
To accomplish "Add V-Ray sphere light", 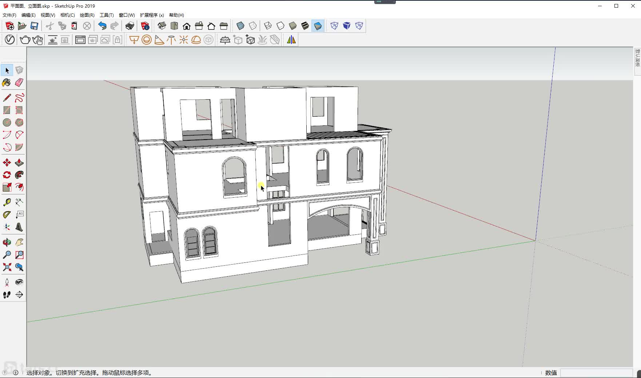I will point(147,40).
